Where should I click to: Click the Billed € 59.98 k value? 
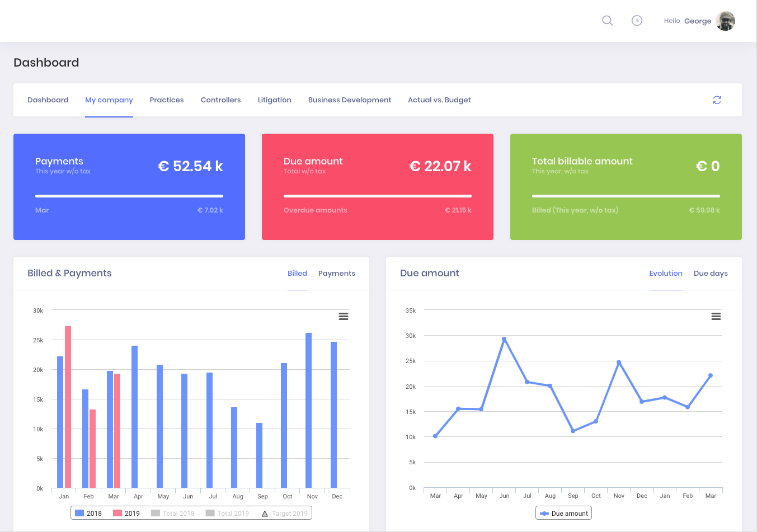(x=704, y=210)
